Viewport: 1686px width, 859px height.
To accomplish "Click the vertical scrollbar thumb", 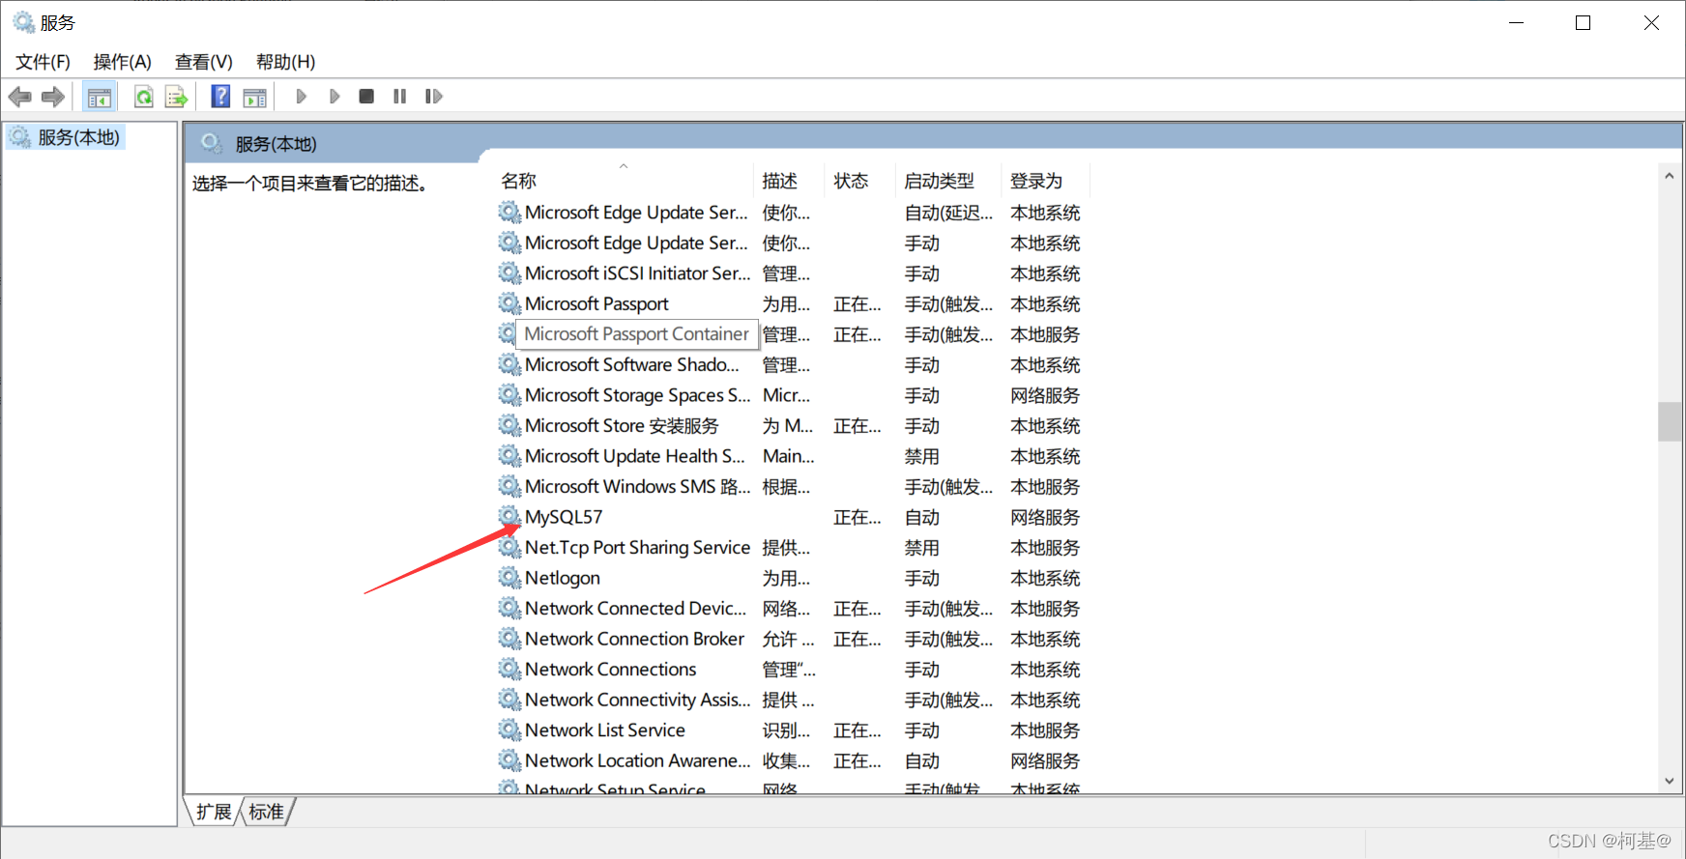I will click(x=1670, y=421).
